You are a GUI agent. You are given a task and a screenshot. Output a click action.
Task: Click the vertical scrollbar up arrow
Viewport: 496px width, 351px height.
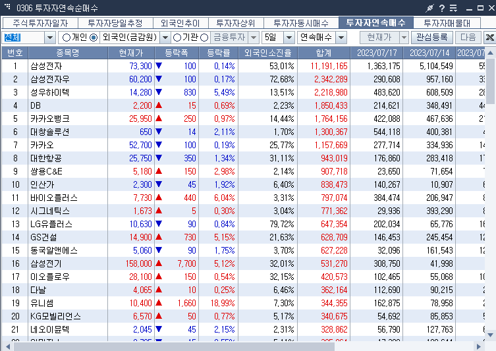point(490,53)
